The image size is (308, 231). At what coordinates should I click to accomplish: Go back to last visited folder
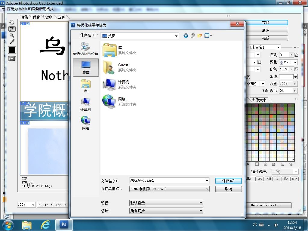pos(186,35)
